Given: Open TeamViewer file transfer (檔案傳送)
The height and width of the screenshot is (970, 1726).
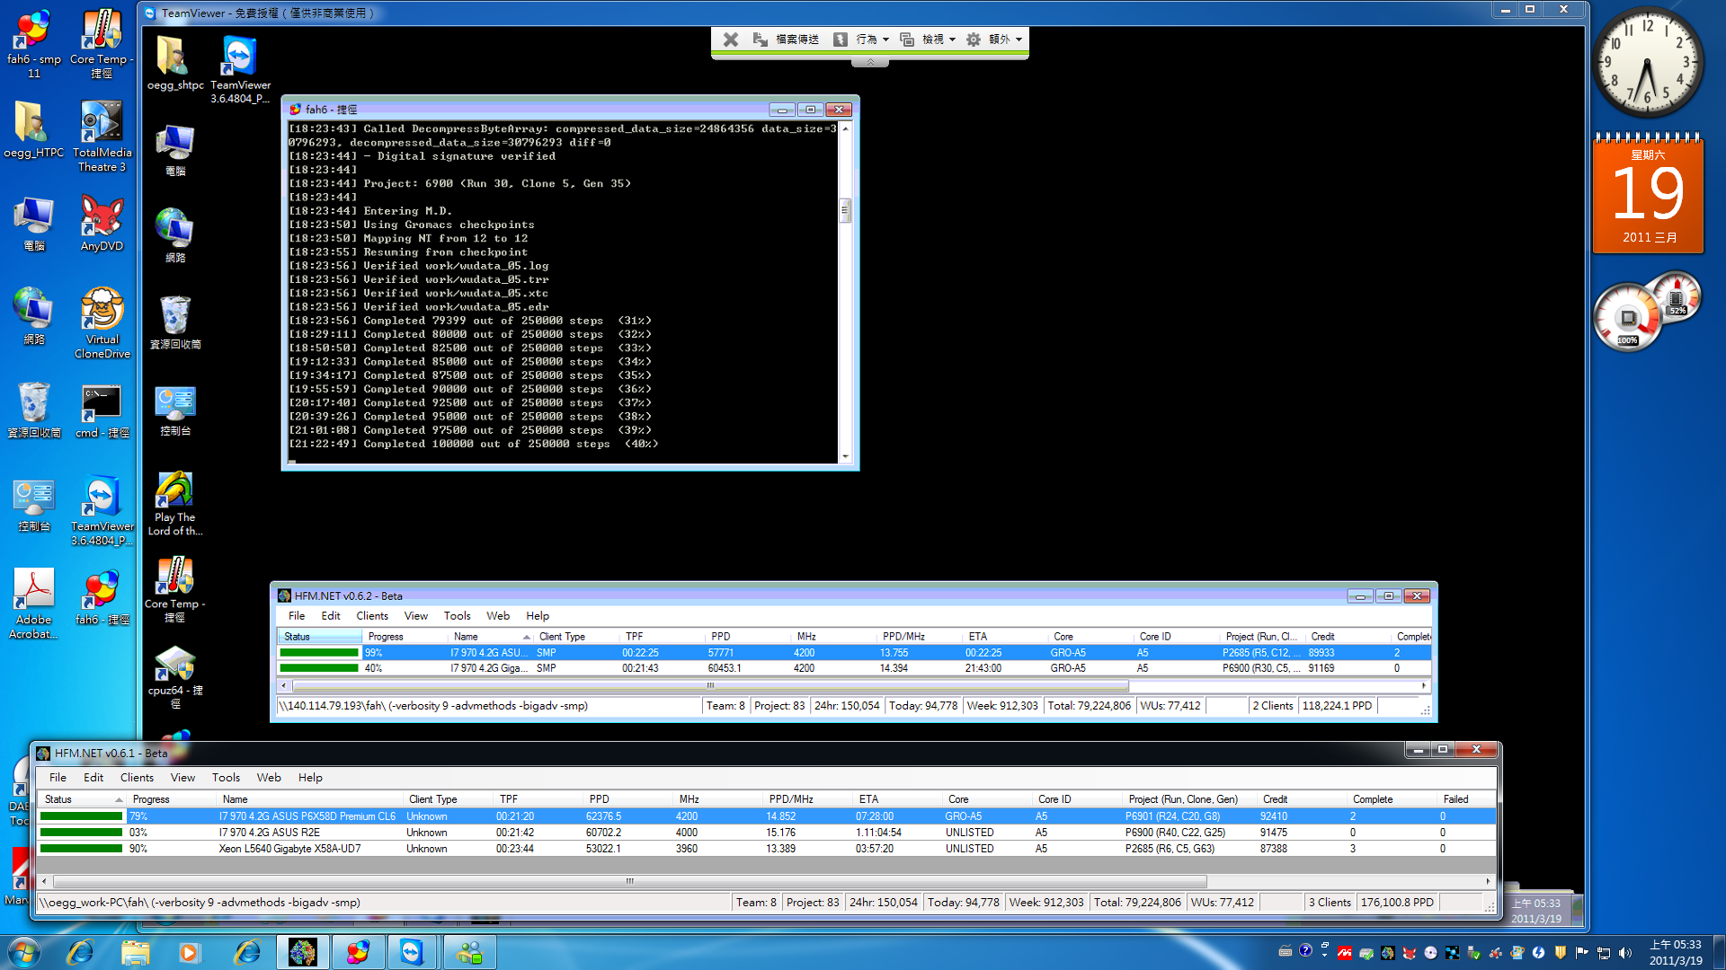Looking at the screenshot, I should click(787, 40).
